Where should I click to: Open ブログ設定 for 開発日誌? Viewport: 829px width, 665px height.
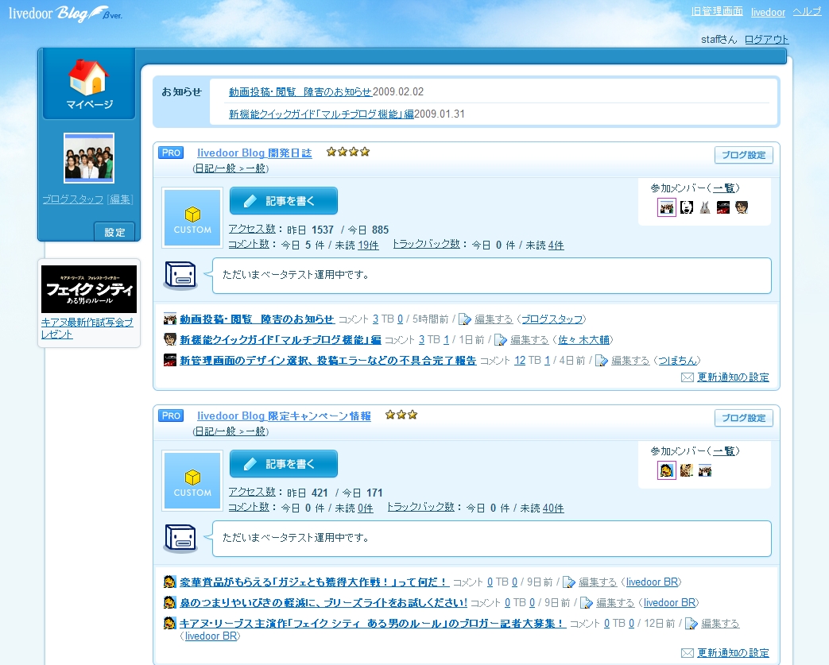coord(744,155)
